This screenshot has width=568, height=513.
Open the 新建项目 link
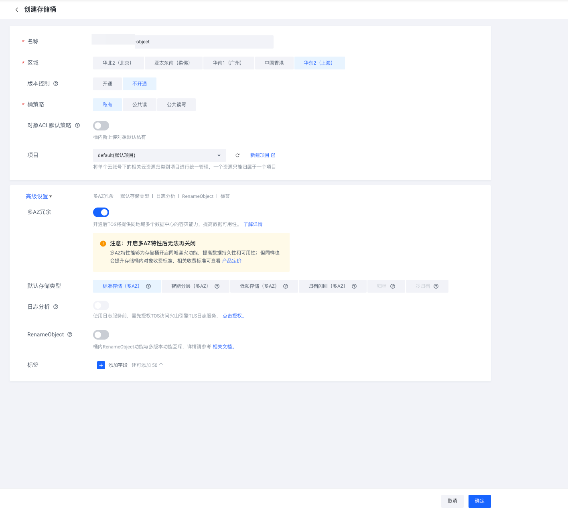click(262, 155)
